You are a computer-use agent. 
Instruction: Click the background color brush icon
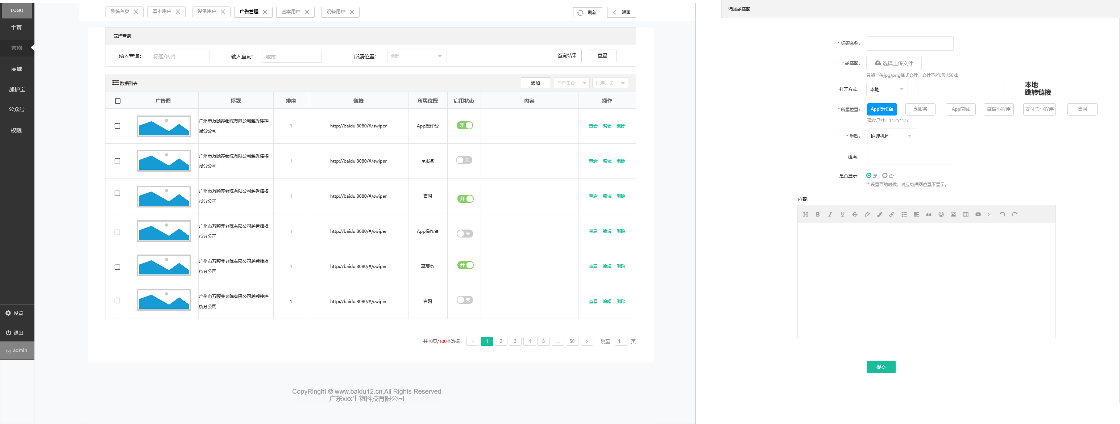click(879, 214)
